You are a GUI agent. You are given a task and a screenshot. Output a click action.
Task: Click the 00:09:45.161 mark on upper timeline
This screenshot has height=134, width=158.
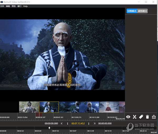tap(58, 117)
